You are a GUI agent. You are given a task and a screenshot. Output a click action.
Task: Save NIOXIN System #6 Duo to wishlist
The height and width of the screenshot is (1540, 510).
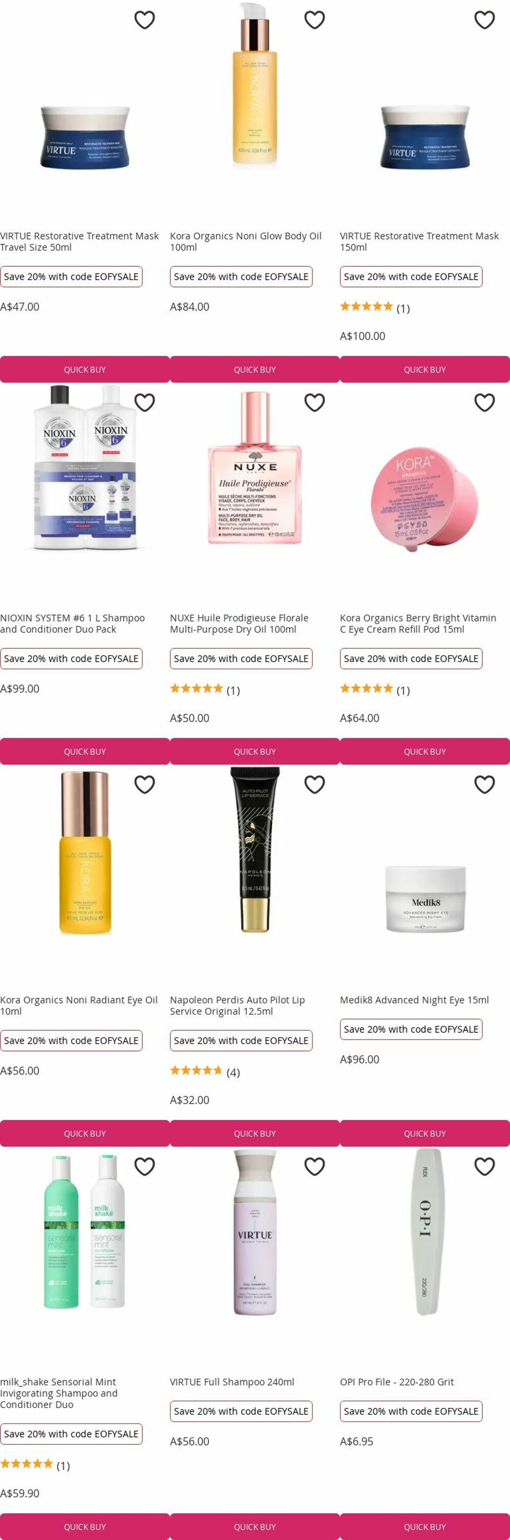(145, 402)
